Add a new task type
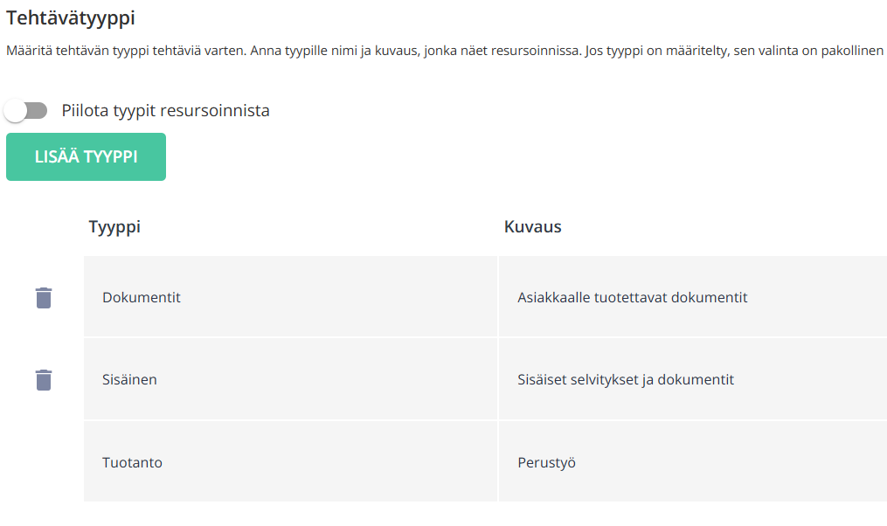Image resolution: width=887 pixels, height=526 pixels. (x=86, y=156)
